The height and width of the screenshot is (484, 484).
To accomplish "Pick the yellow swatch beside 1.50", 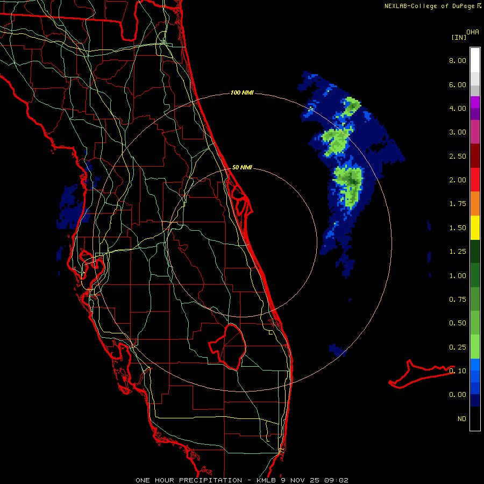I will (475, 227).
